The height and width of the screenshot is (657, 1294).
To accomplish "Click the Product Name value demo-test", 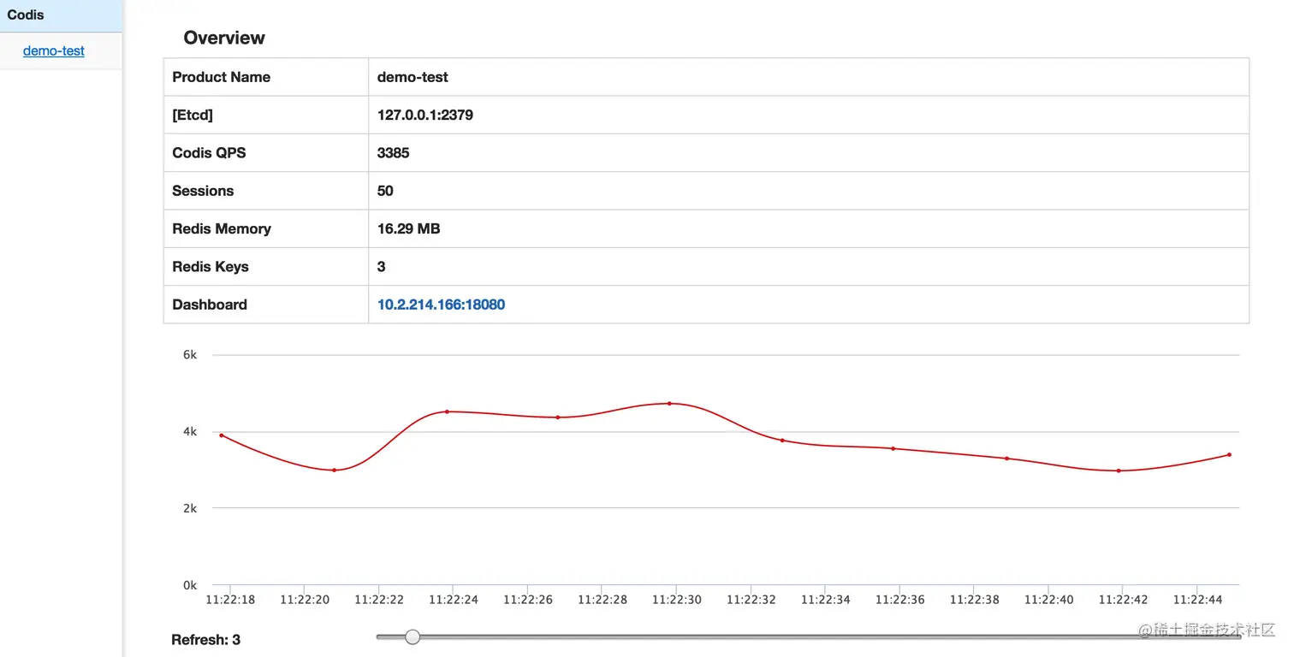I will point(413,77).
